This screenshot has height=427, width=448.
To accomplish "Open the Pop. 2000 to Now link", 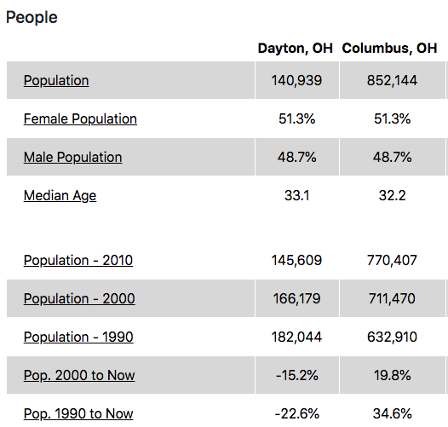I will (x=79, y=375).
